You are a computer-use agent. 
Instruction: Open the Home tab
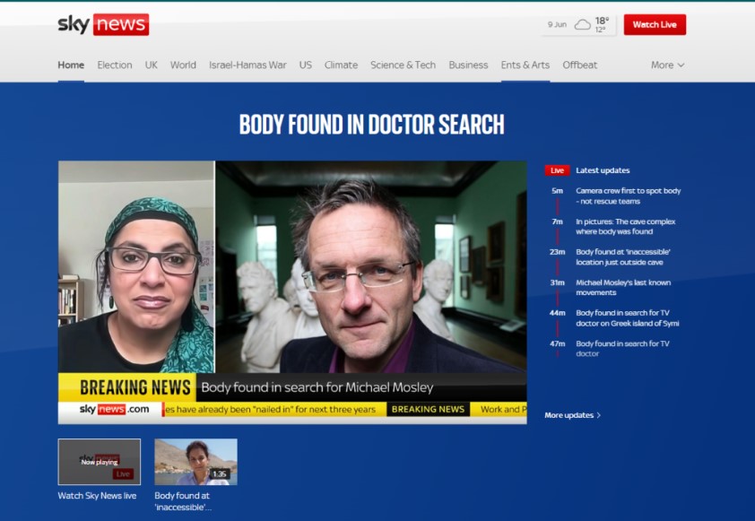71,65
